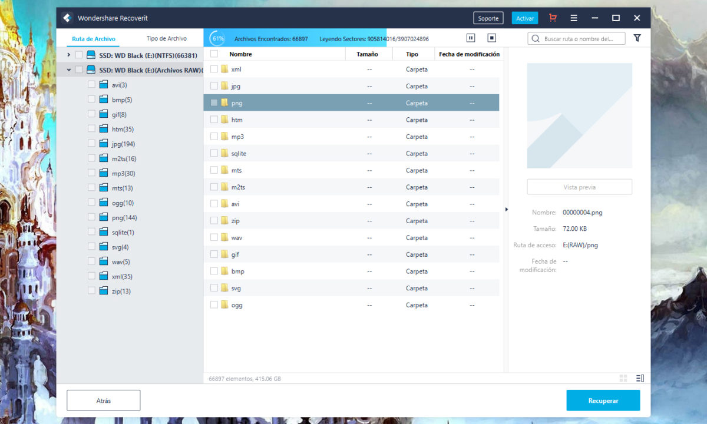Collapse the SSD WD Black Archivos RAW node
The width and height of the screenshot is (707, 424).
click(x=68, y=69)
